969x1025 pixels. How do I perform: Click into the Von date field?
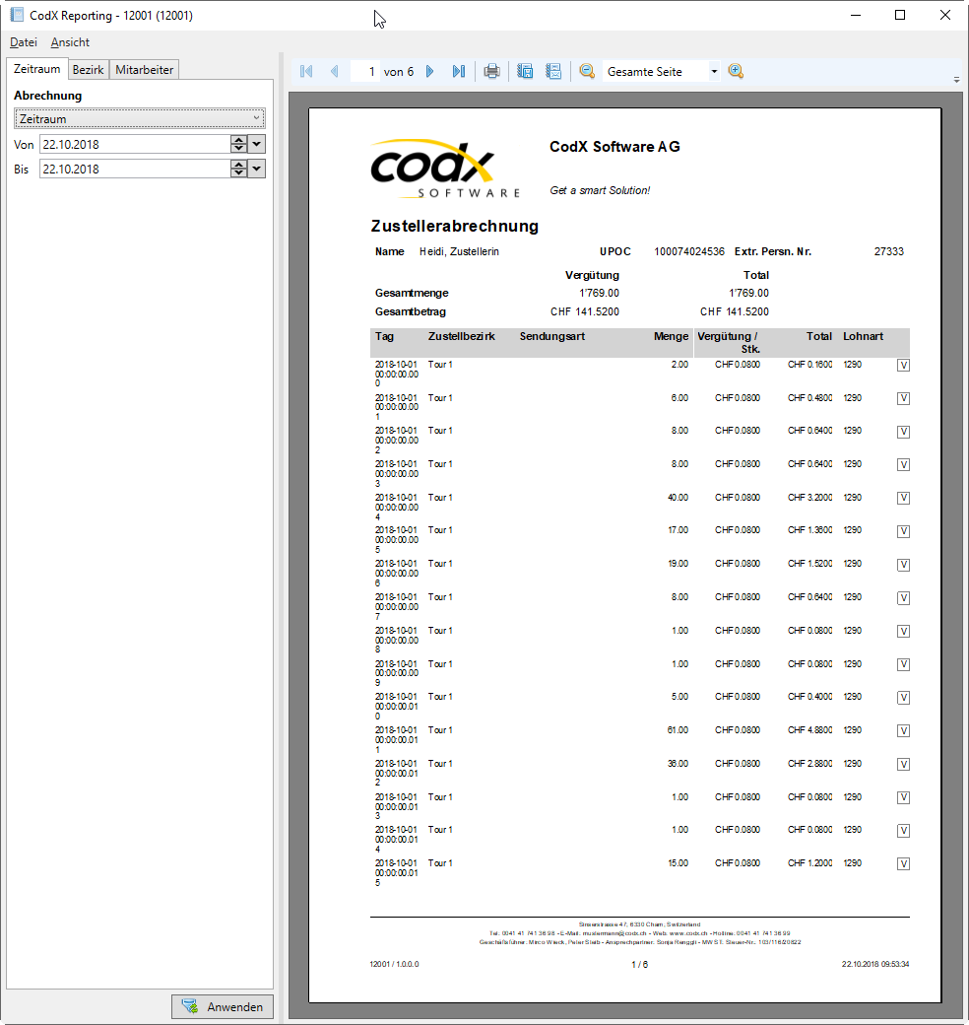tap(135, 144)
